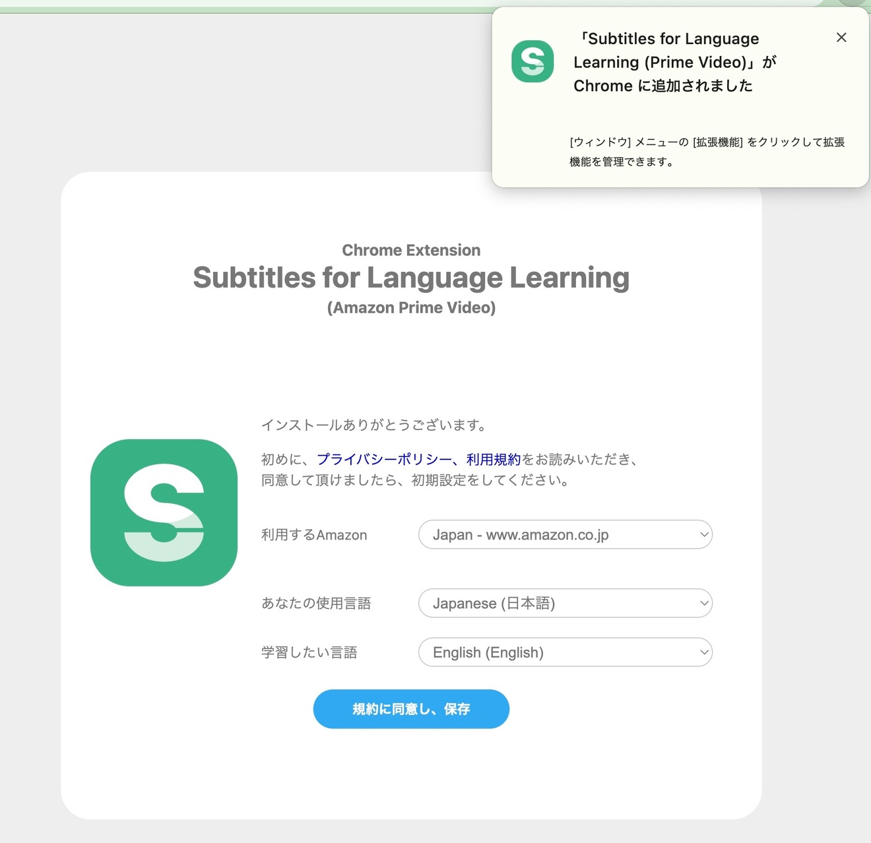Screen dimensions: 871x843
Task: Click the Subtitles for Language Learning heading
Action: [x=411, y=278]
